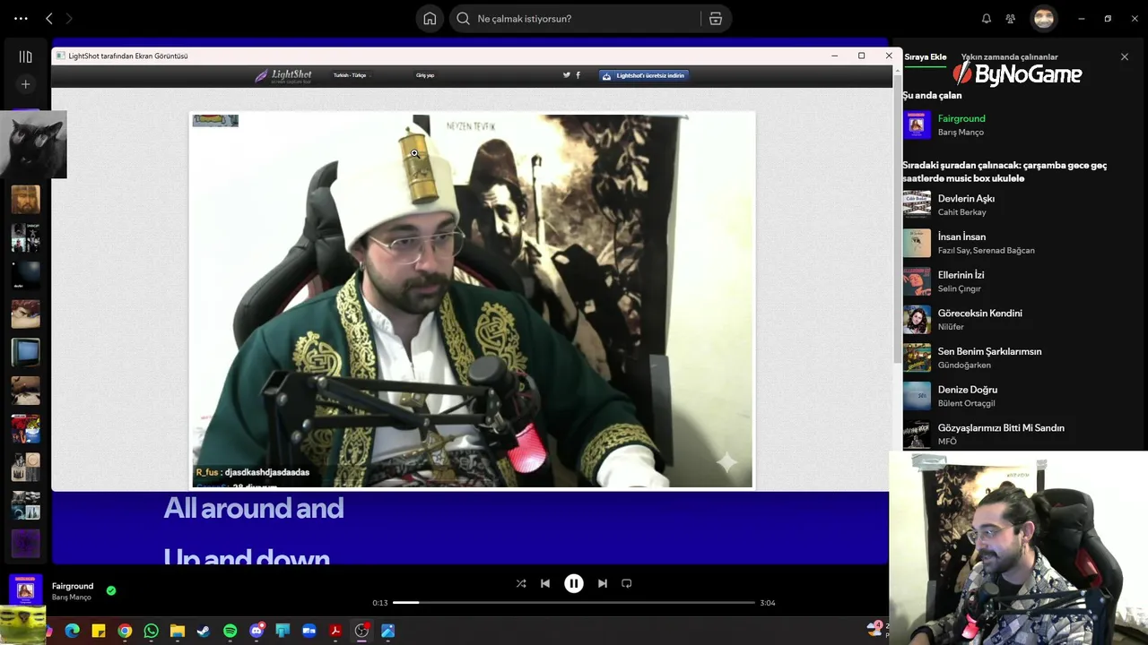Open WhatsApp from the taskbar
This screenshot has height=645, width=1148.
tap(151, 631)
